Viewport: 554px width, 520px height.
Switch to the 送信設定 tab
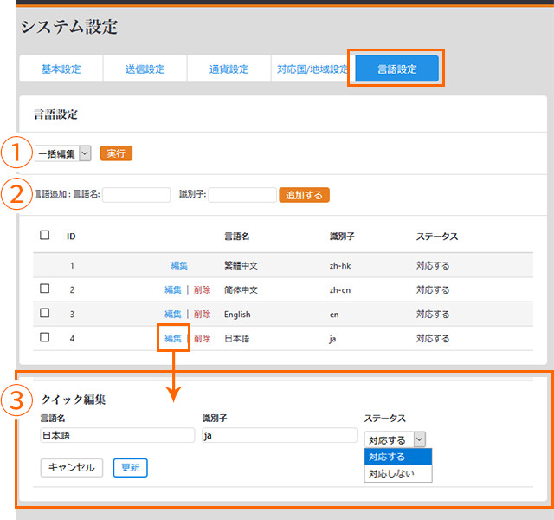[145, 69]
